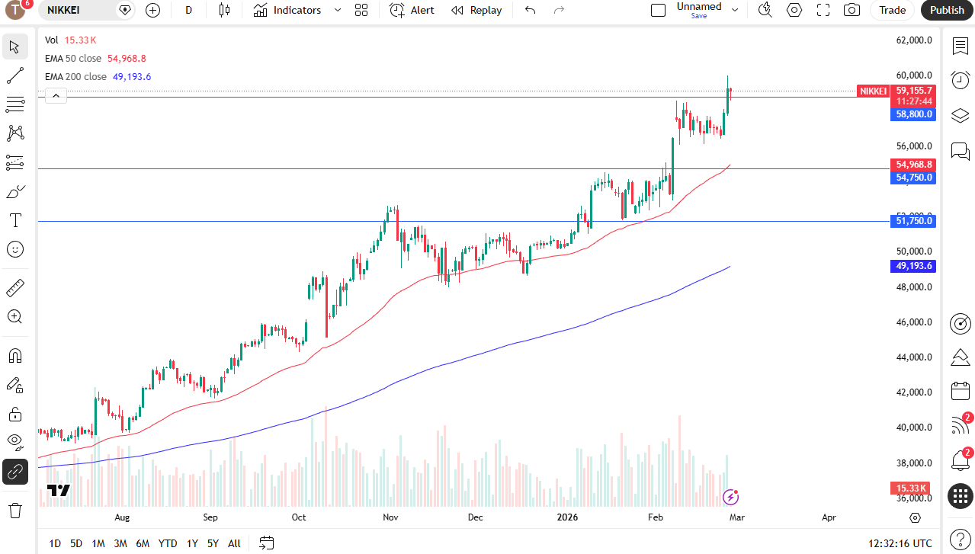Viewport: 975px width, 554px height.
Task: Switch to the All time range
Action: [234, 543]
